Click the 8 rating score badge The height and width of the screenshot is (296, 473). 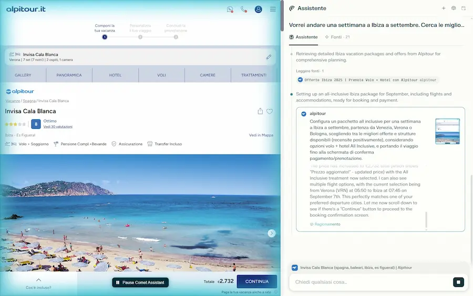coord(36,124)
